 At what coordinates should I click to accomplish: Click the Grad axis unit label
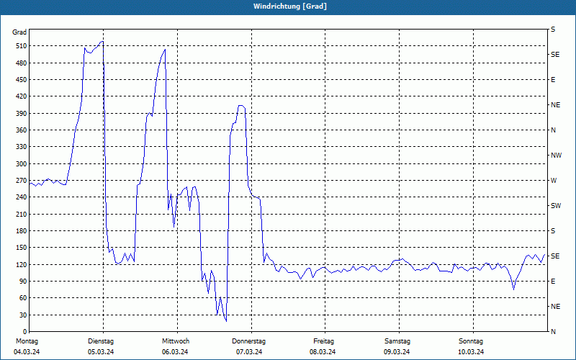tap(19, 32)
